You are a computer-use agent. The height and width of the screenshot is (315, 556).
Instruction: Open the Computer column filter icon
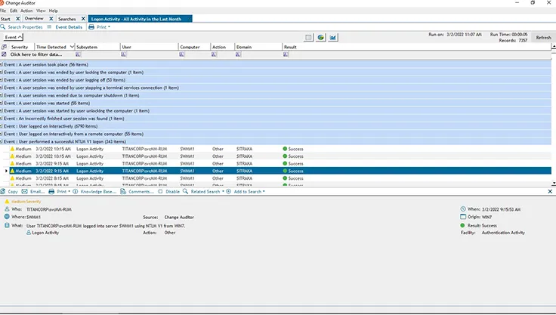pyautogui.click(x=181, y=54)
